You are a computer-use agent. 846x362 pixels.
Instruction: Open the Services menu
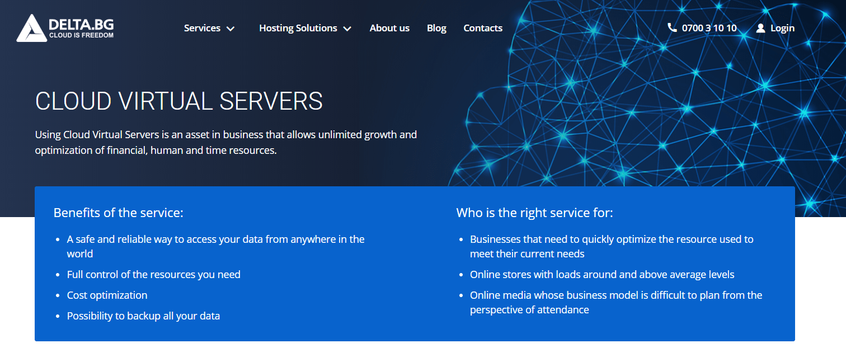(202, 28)
